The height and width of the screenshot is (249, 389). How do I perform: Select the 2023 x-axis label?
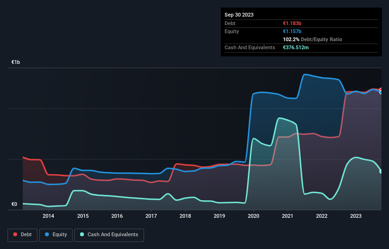(356, 216)
